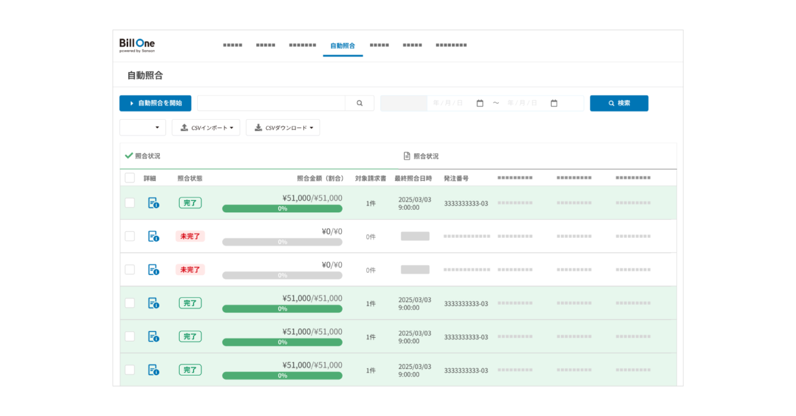Check the second row's checkbox
This screenshot has width=796, height=416.
tap(130, 237)
